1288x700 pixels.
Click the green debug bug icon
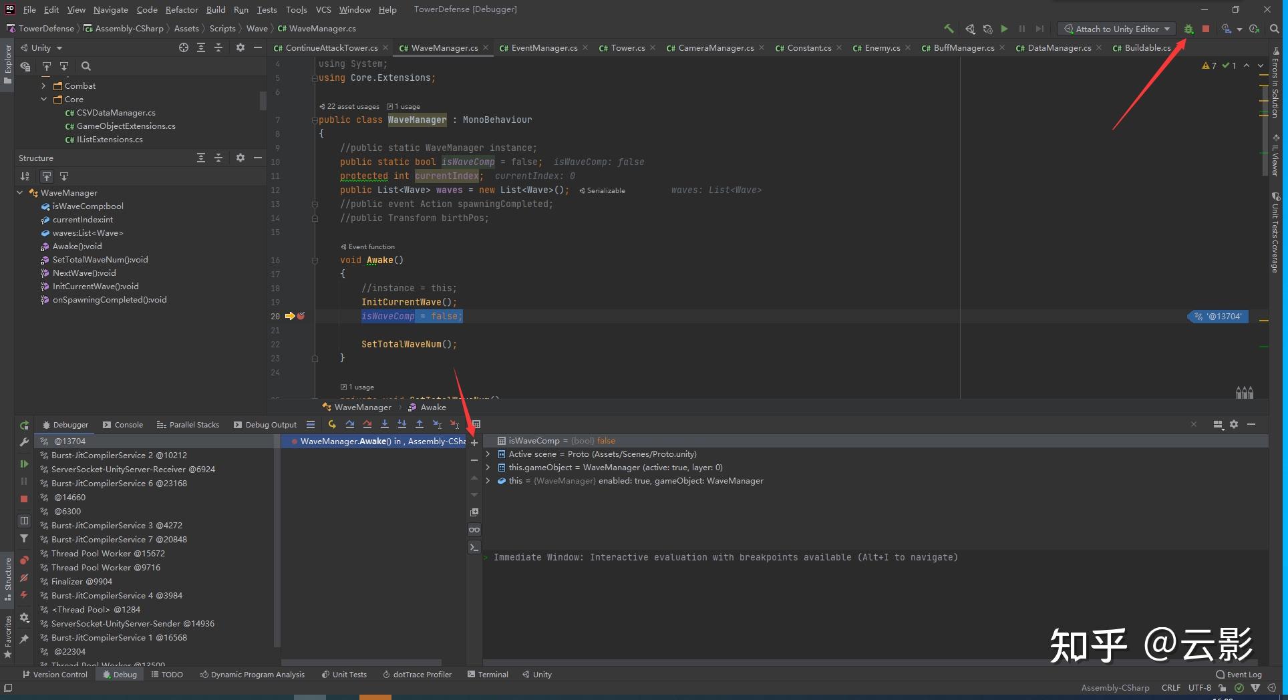(x=1188, y=29)
